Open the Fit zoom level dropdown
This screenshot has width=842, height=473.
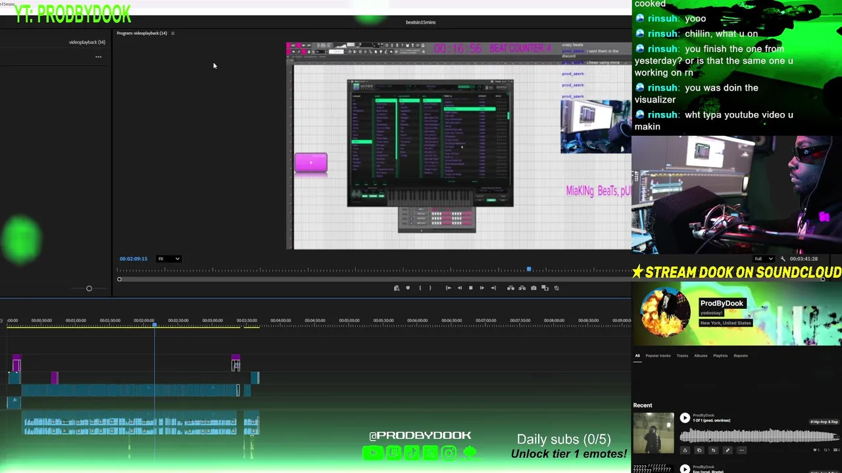168,259
